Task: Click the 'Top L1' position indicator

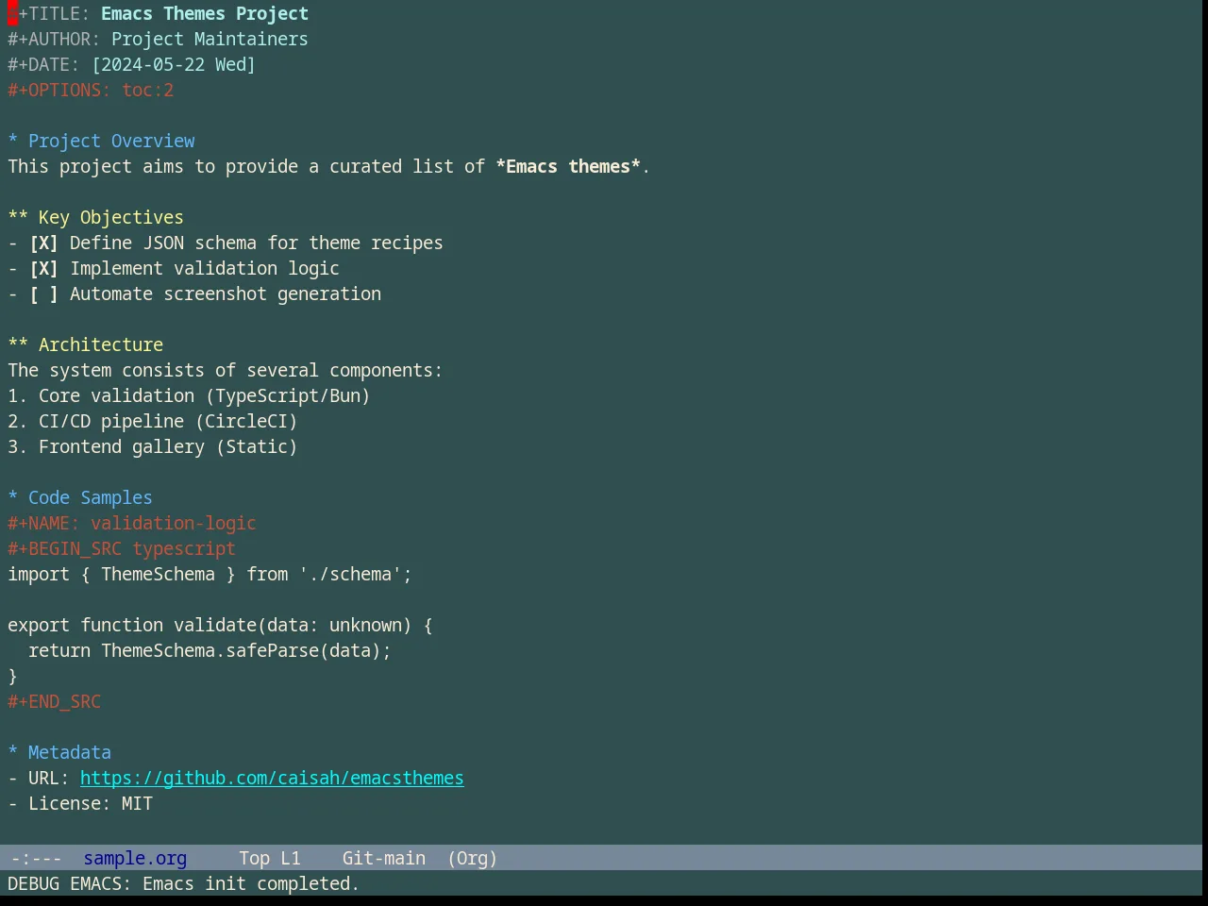Action: [270, 858]
